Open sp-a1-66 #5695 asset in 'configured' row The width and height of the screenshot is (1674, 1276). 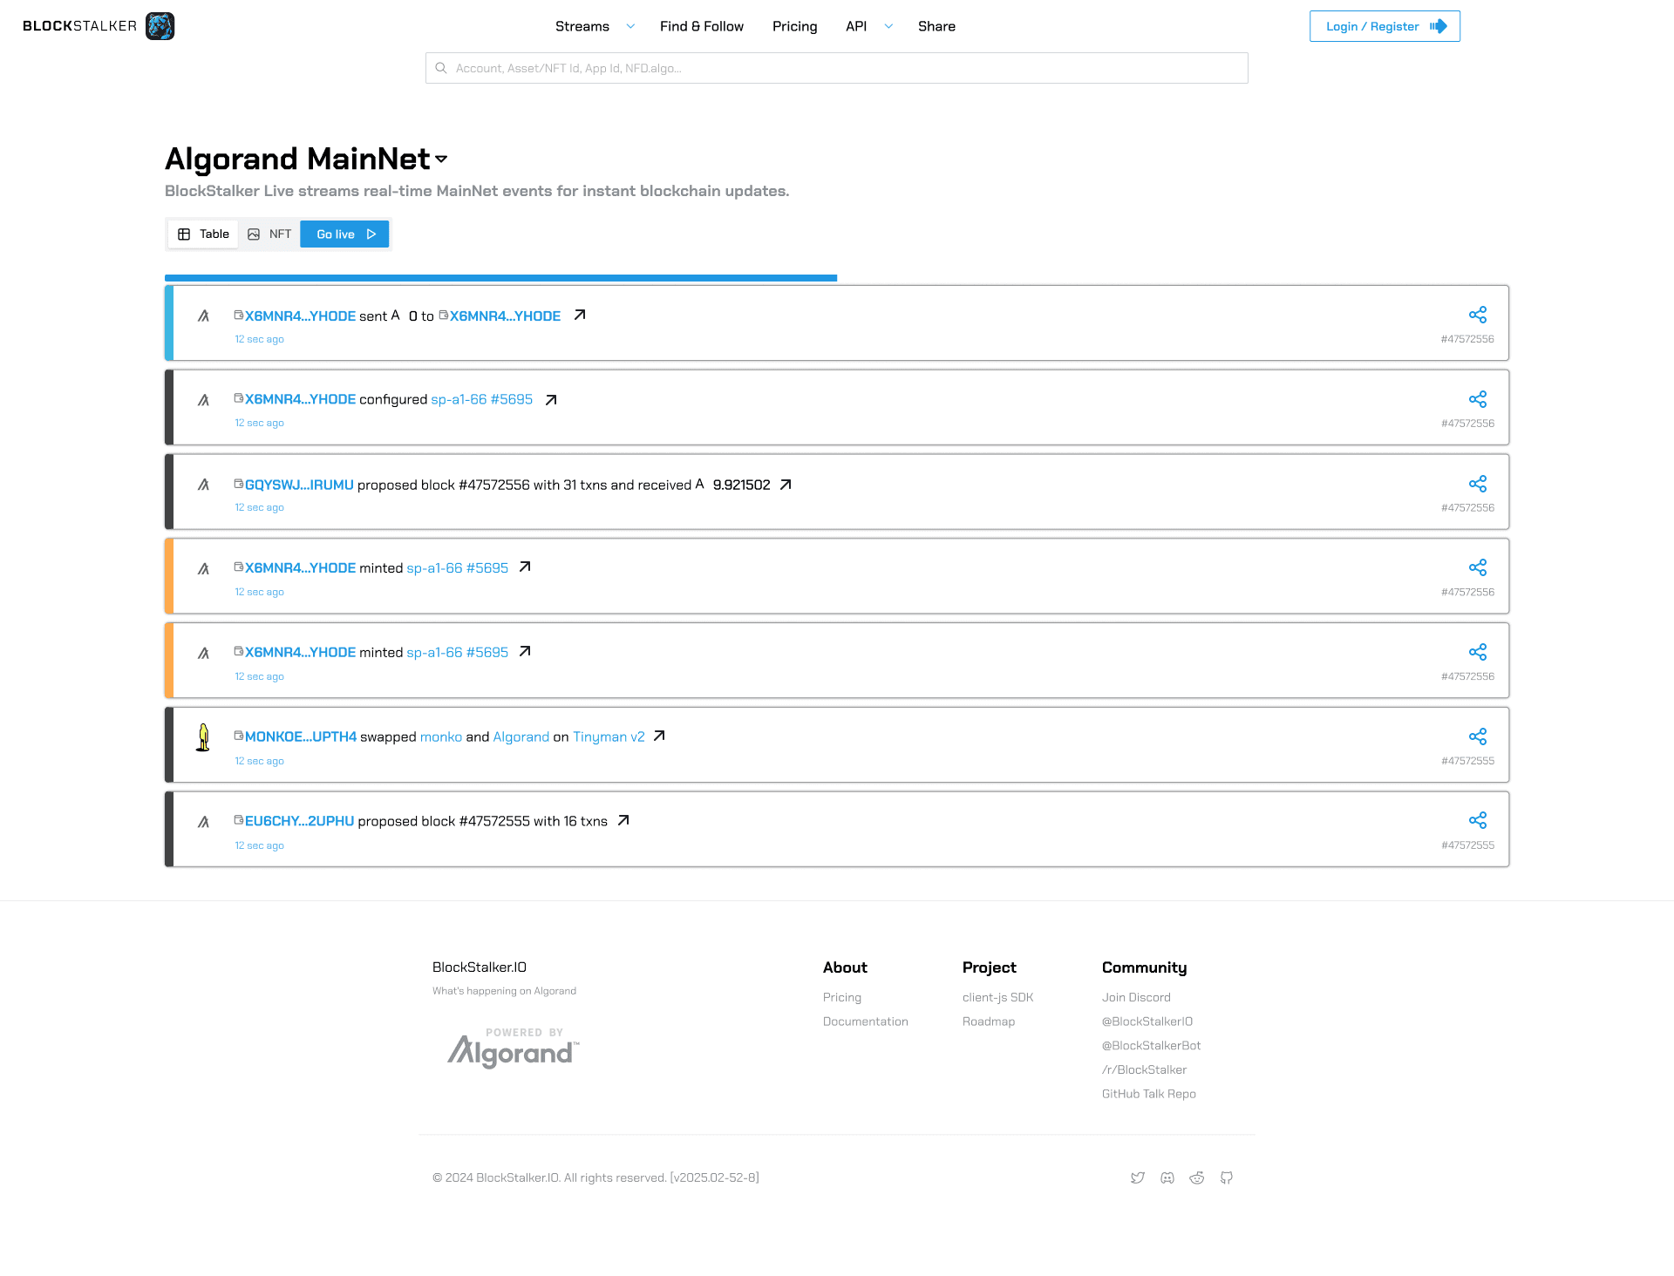(481, 399)
